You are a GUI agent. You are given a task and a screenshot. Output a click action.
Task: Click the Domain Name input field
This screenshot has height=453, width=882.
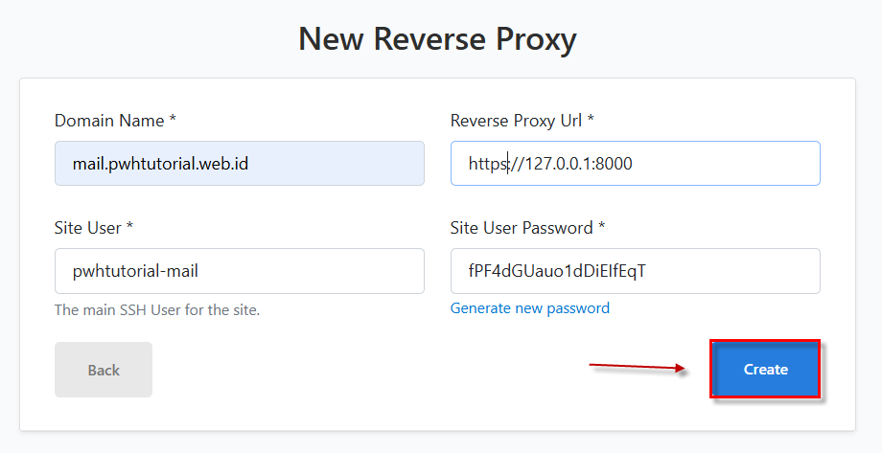(x=239, y=163)
